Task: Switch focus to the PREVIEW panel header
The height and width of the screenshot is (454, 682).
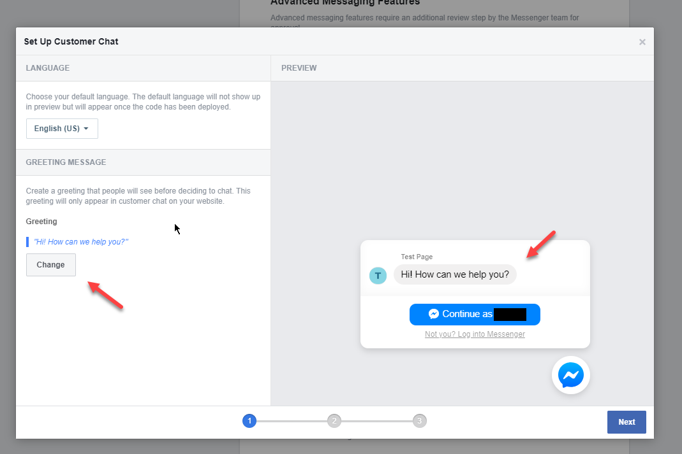Action: click(x=299, y=67)
